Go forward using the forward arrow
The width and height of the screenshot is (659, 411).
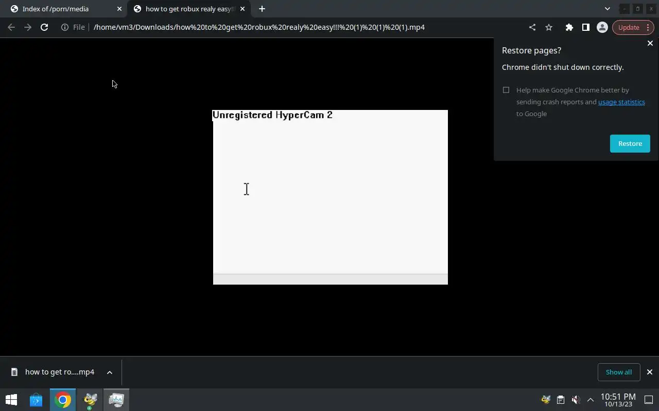point(28,27)
